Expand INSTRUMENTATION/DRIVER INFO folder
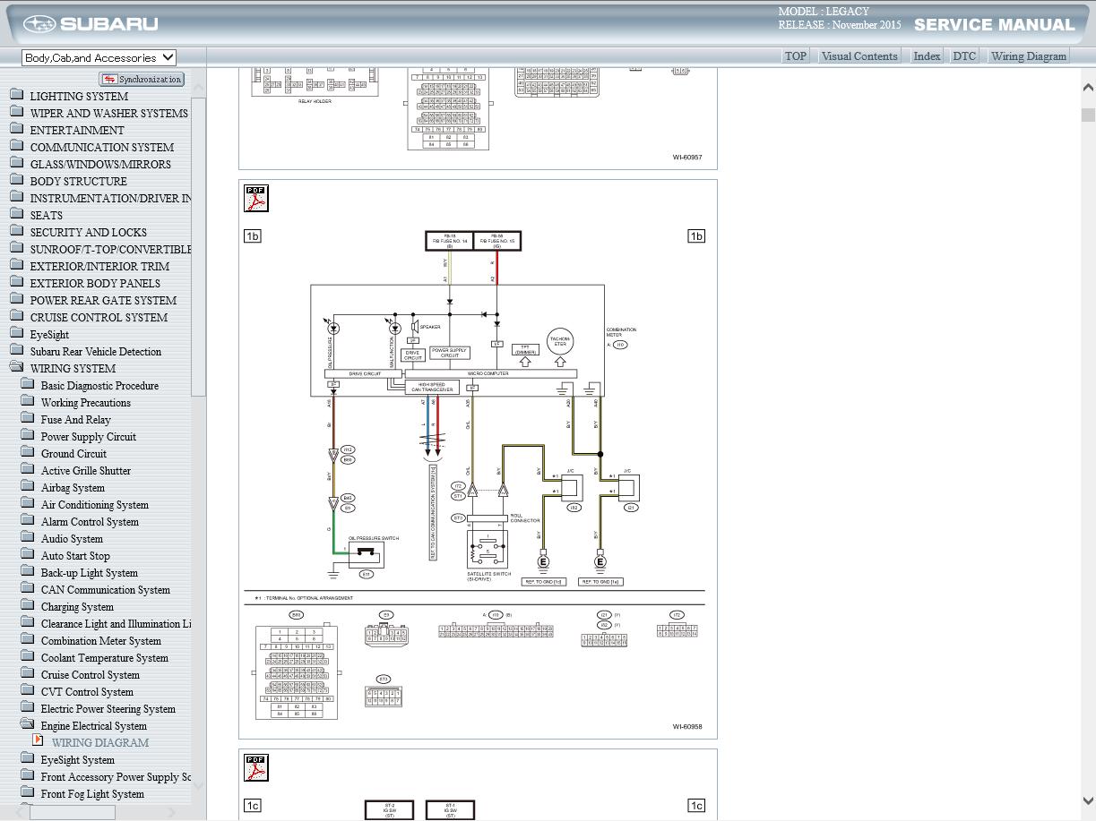The image size is (1096, 821). tap(17, 197)
